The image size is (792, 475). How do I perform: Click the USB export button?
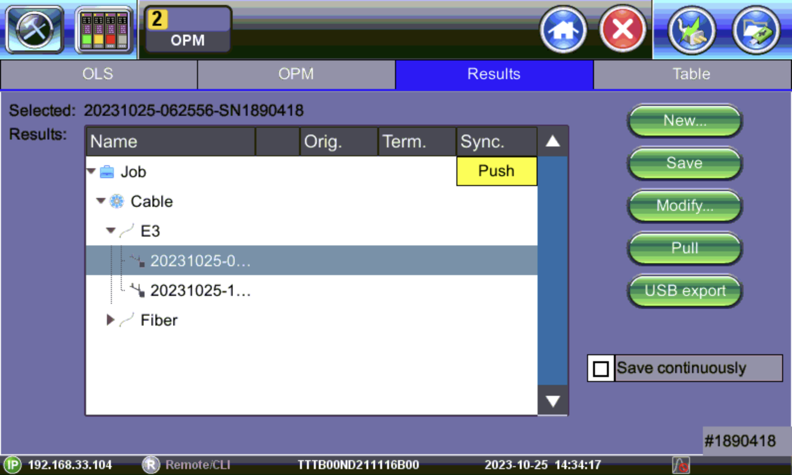pos(685,291)
